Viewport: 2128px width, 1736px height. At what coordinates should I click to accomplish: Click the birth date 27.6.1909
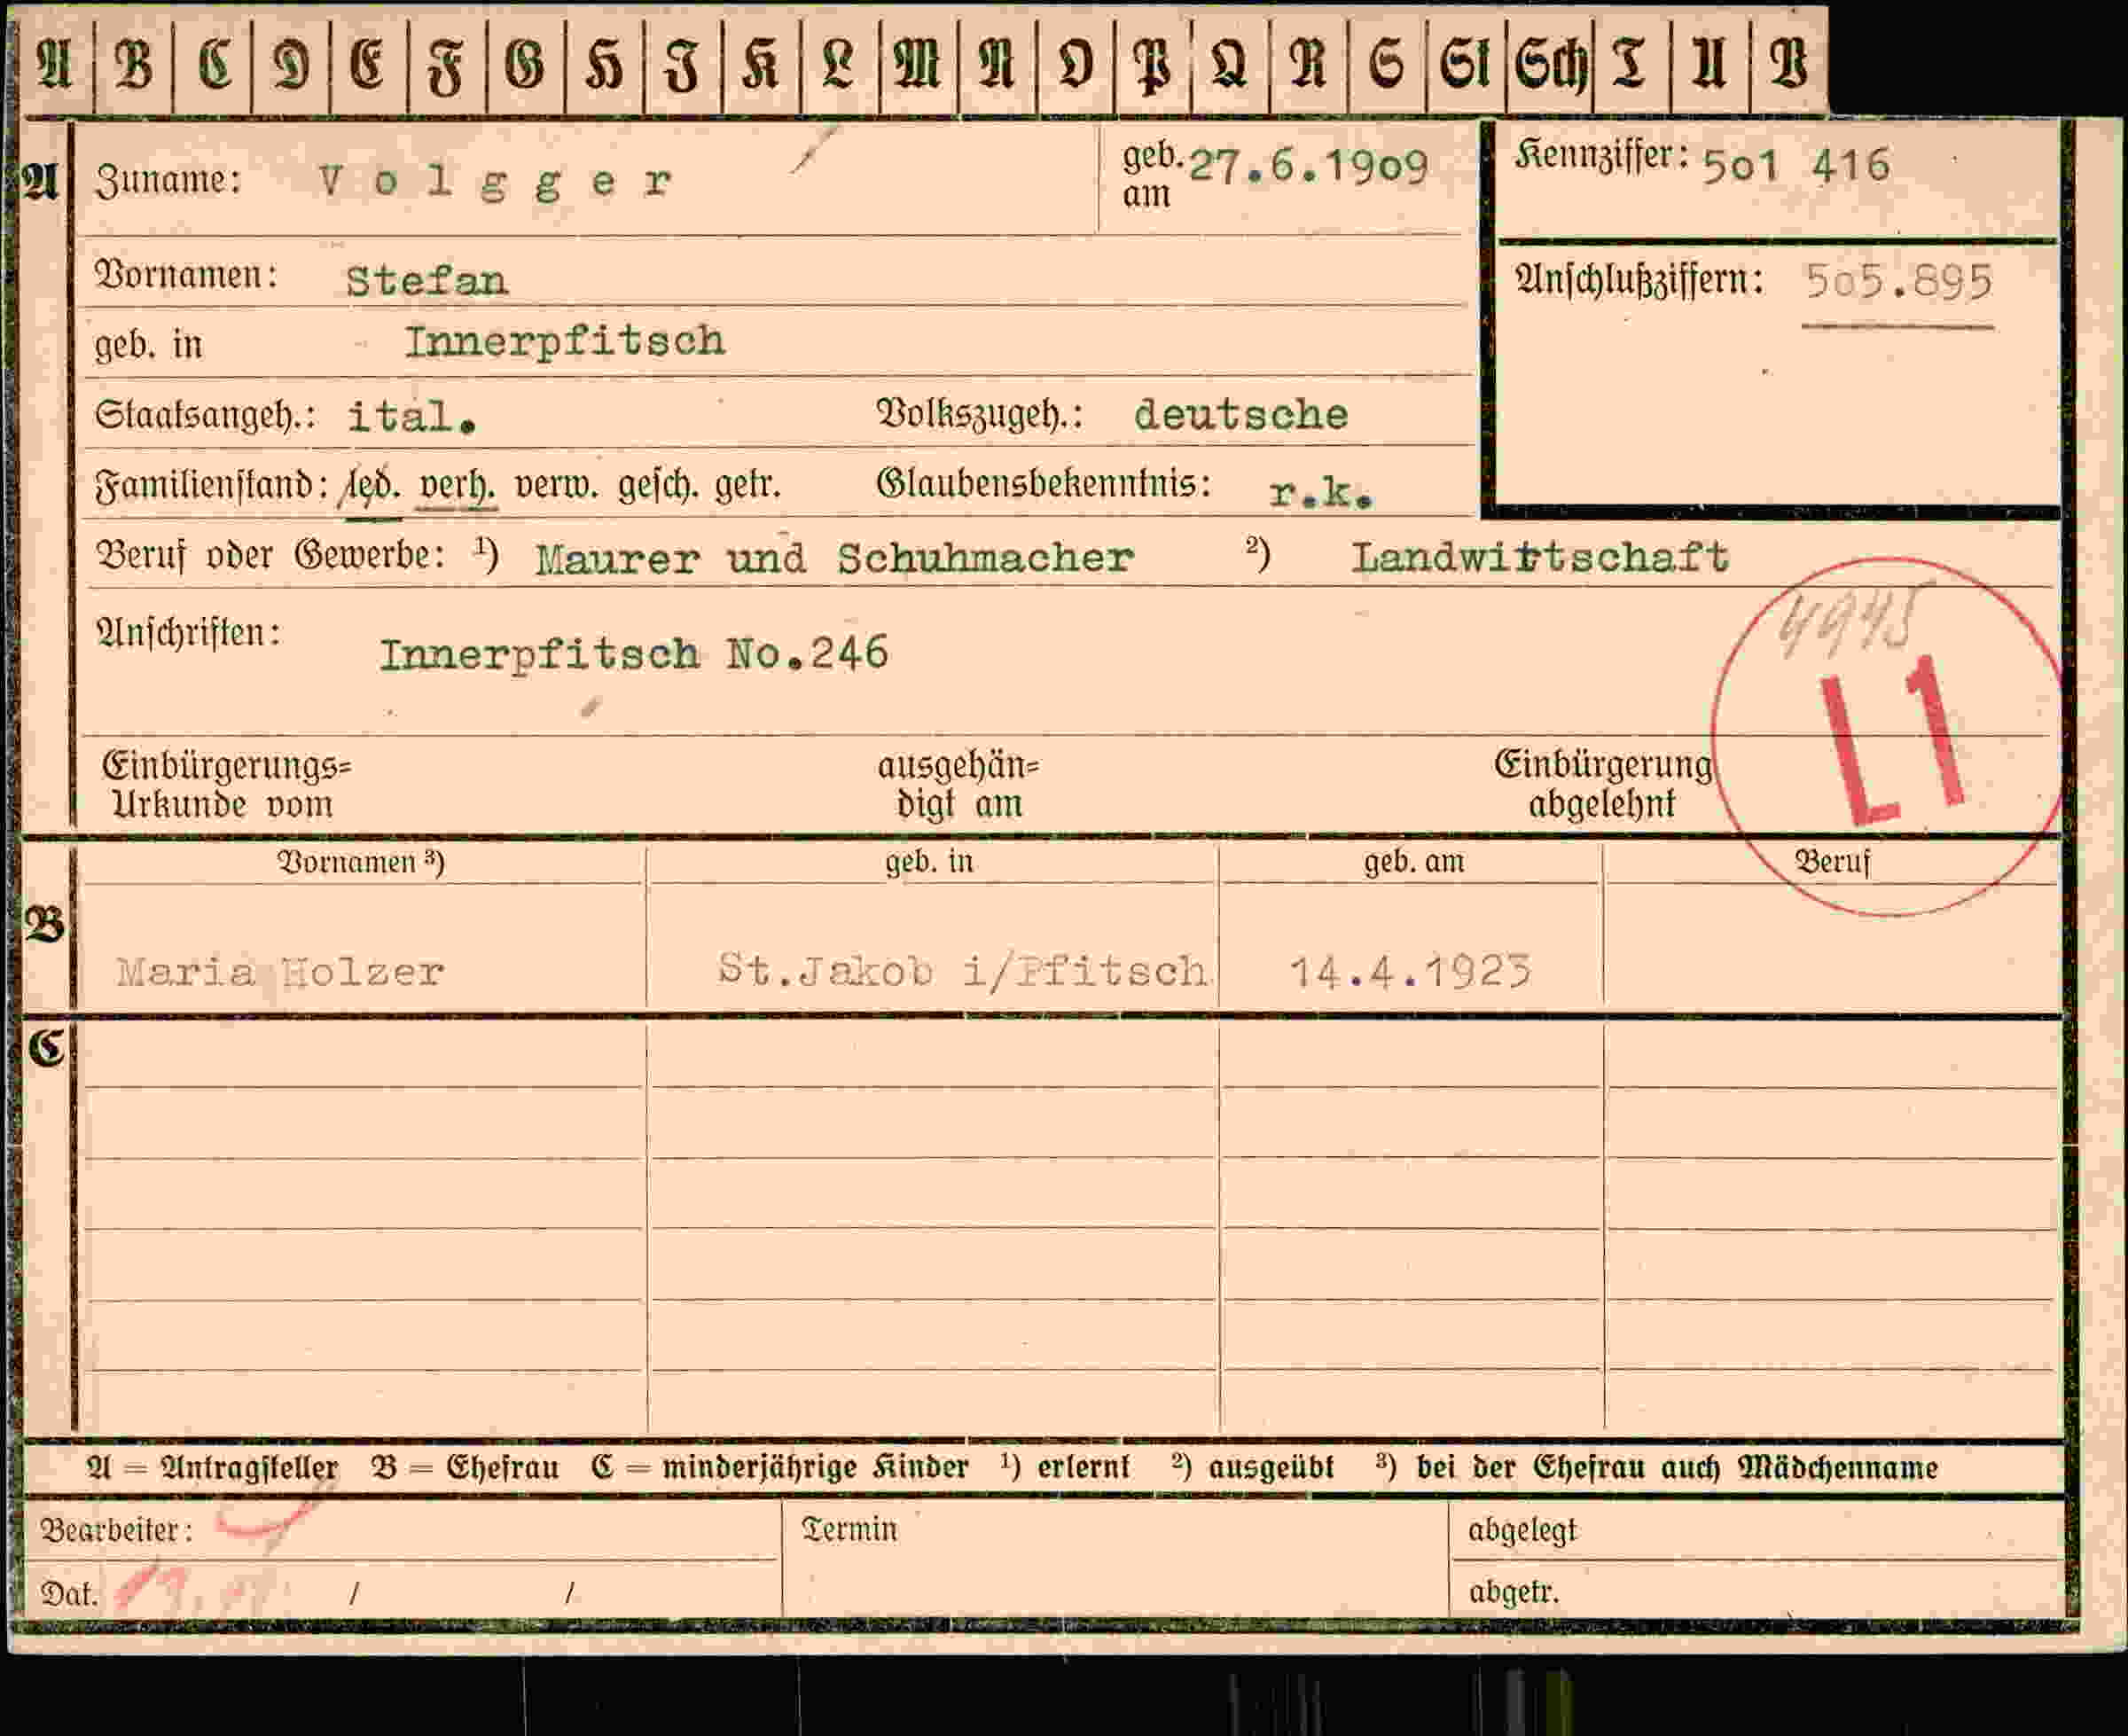tap(1308, 167)
